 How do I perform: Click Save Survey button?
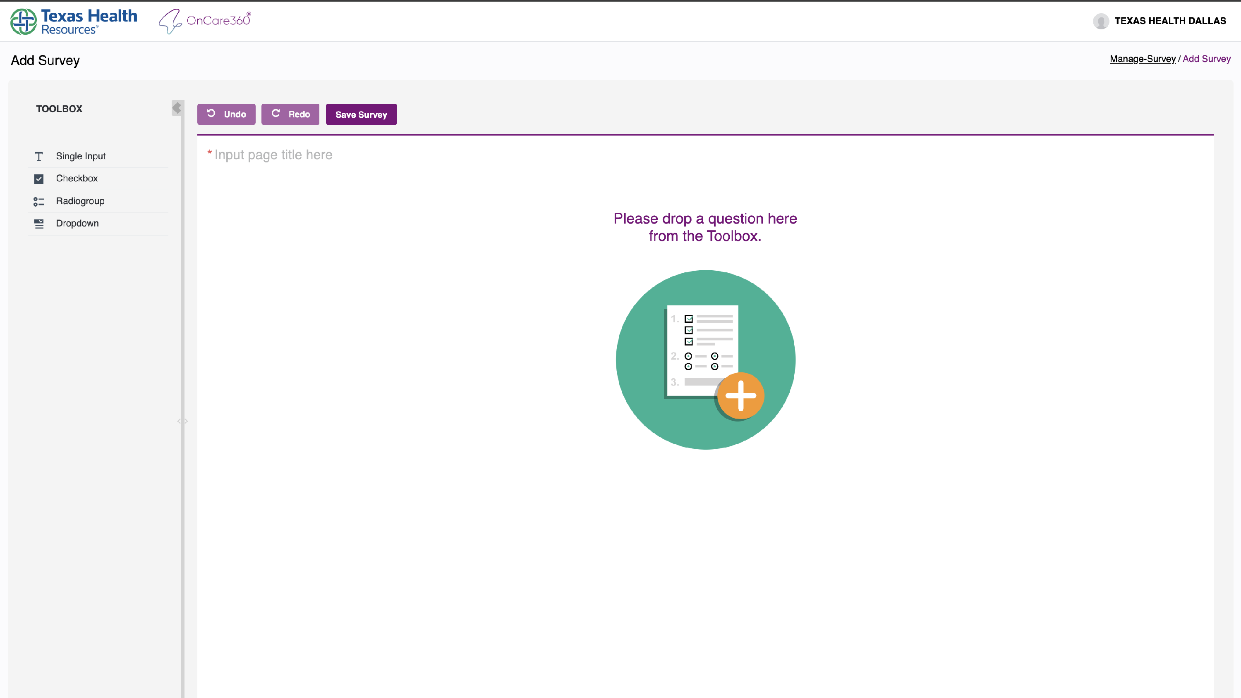click(361, 114)
